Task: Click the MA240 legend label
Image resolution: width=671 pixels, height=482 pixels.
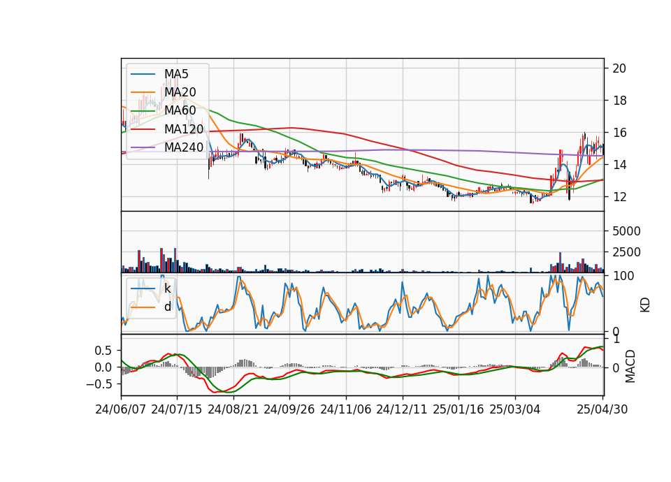Action: [184, 147]
